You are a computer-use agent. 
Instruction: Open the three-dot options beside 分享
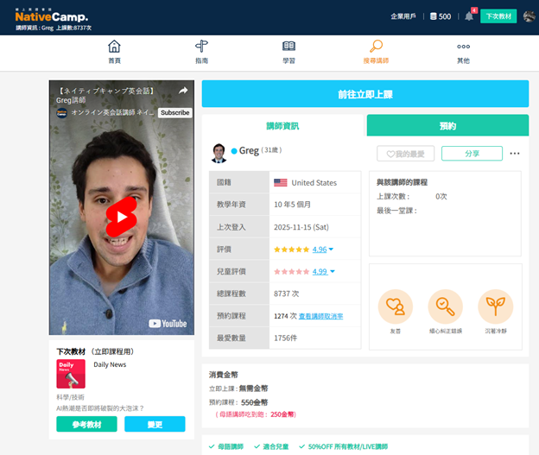click(x=516, y=154)
